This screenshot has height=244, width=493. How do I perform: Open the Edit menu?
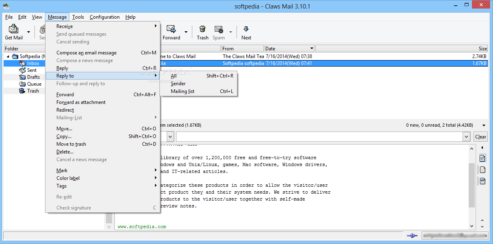click(x=22, y=17)
